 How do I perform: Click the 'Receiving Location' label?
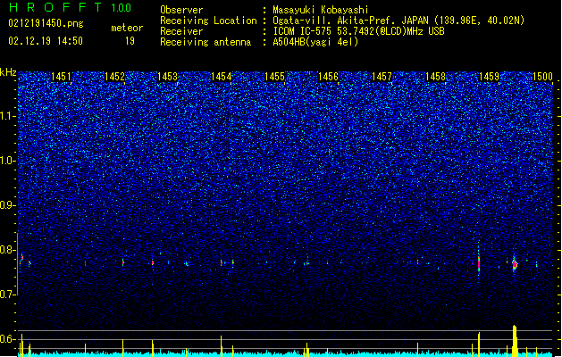(208, 21)
